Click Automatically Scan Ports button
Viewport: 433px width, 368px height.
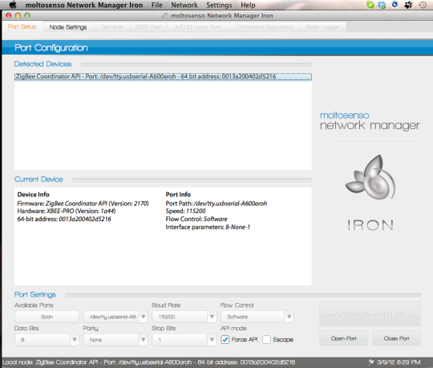coord(370,314)
